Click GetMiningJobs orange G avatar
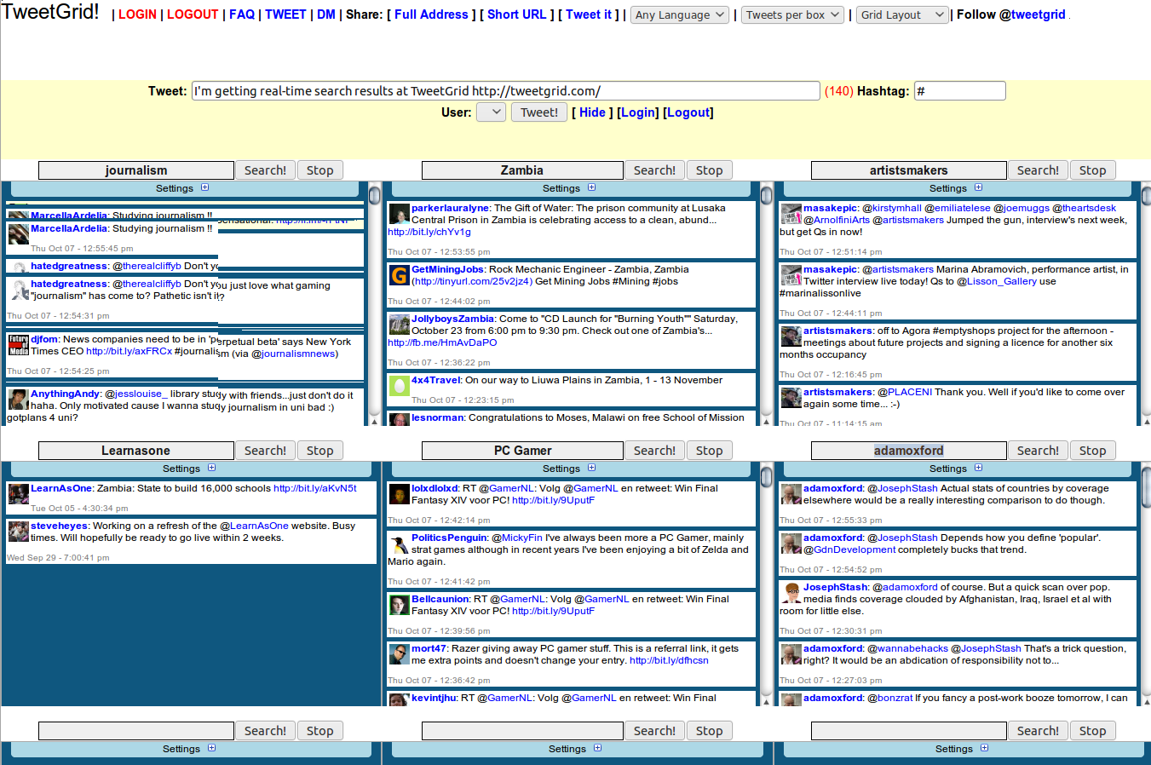1151x765 pixels. (399, 275)
